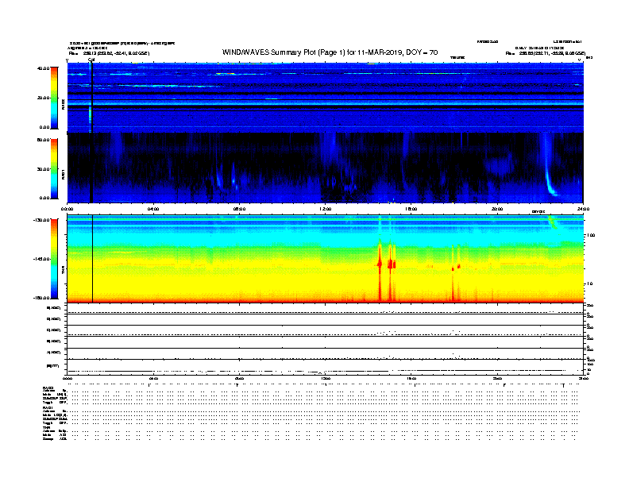Select the 60.00 tick on RAD1 scale
The image size is (629, 486).
click(x=43, y=140)
